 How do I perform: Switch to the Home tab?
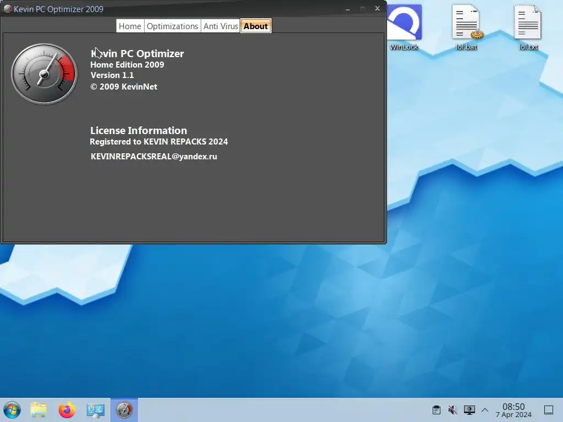pyautogui.click(x=130, y=26)
